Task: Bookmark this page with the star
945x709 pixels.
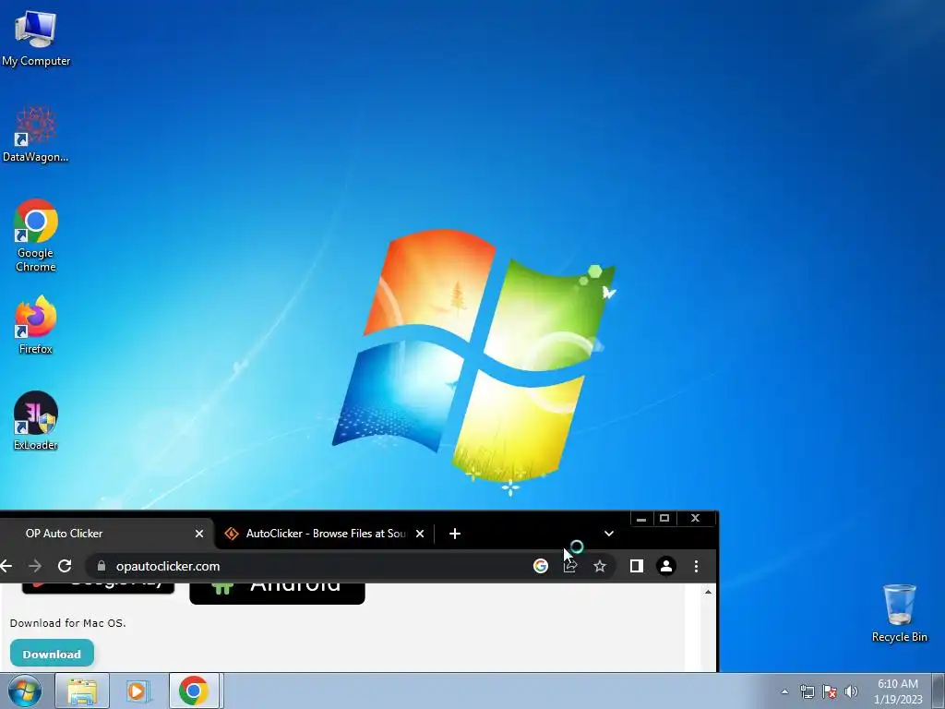Action: click(x=600, y=566)
